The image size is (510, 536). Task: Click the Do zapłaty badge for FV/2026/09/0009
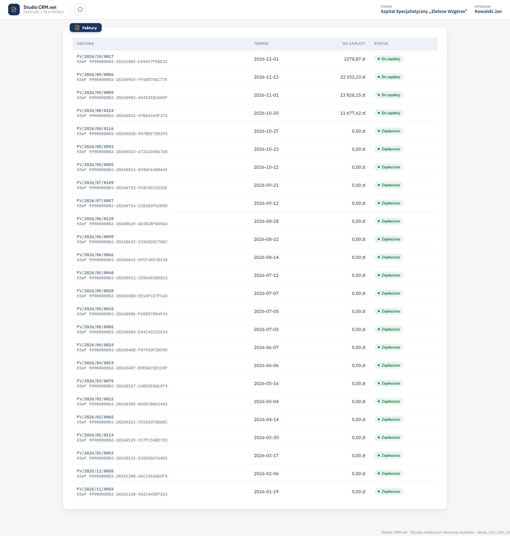pyautogui.click(x=389, y=95)
